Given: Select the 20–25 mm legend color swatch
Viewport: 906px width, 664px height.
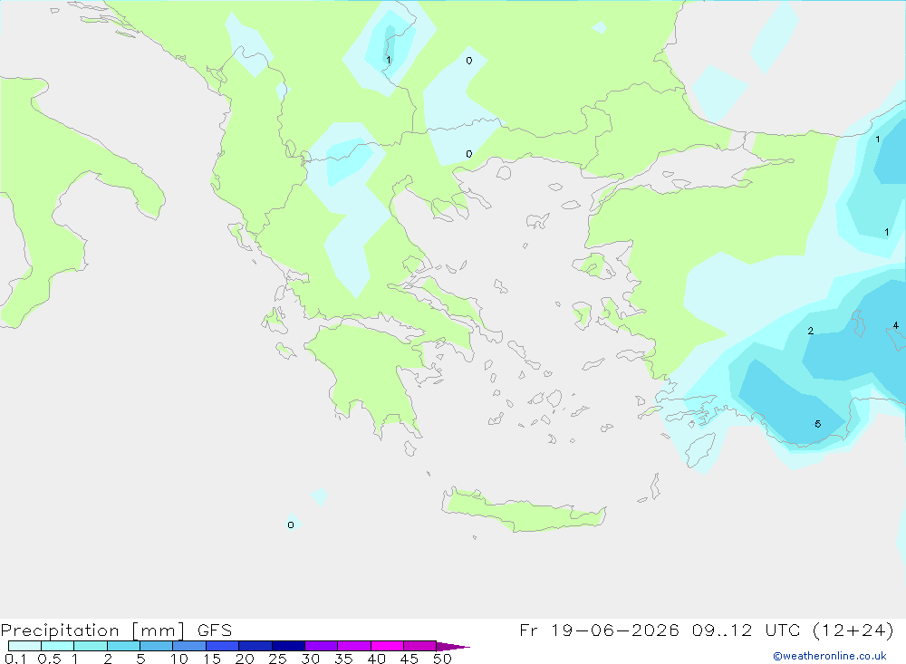Looking at the screenshot, I should click(x=255, y=646).
